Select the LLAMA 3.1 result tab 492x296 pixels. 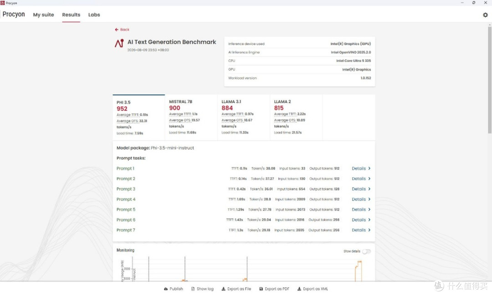point(243,117)
